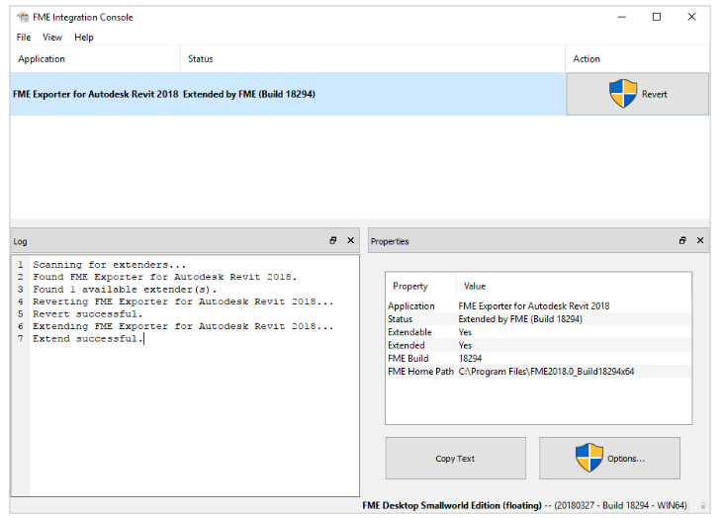Click the Copy Text button

coord(455,459)
